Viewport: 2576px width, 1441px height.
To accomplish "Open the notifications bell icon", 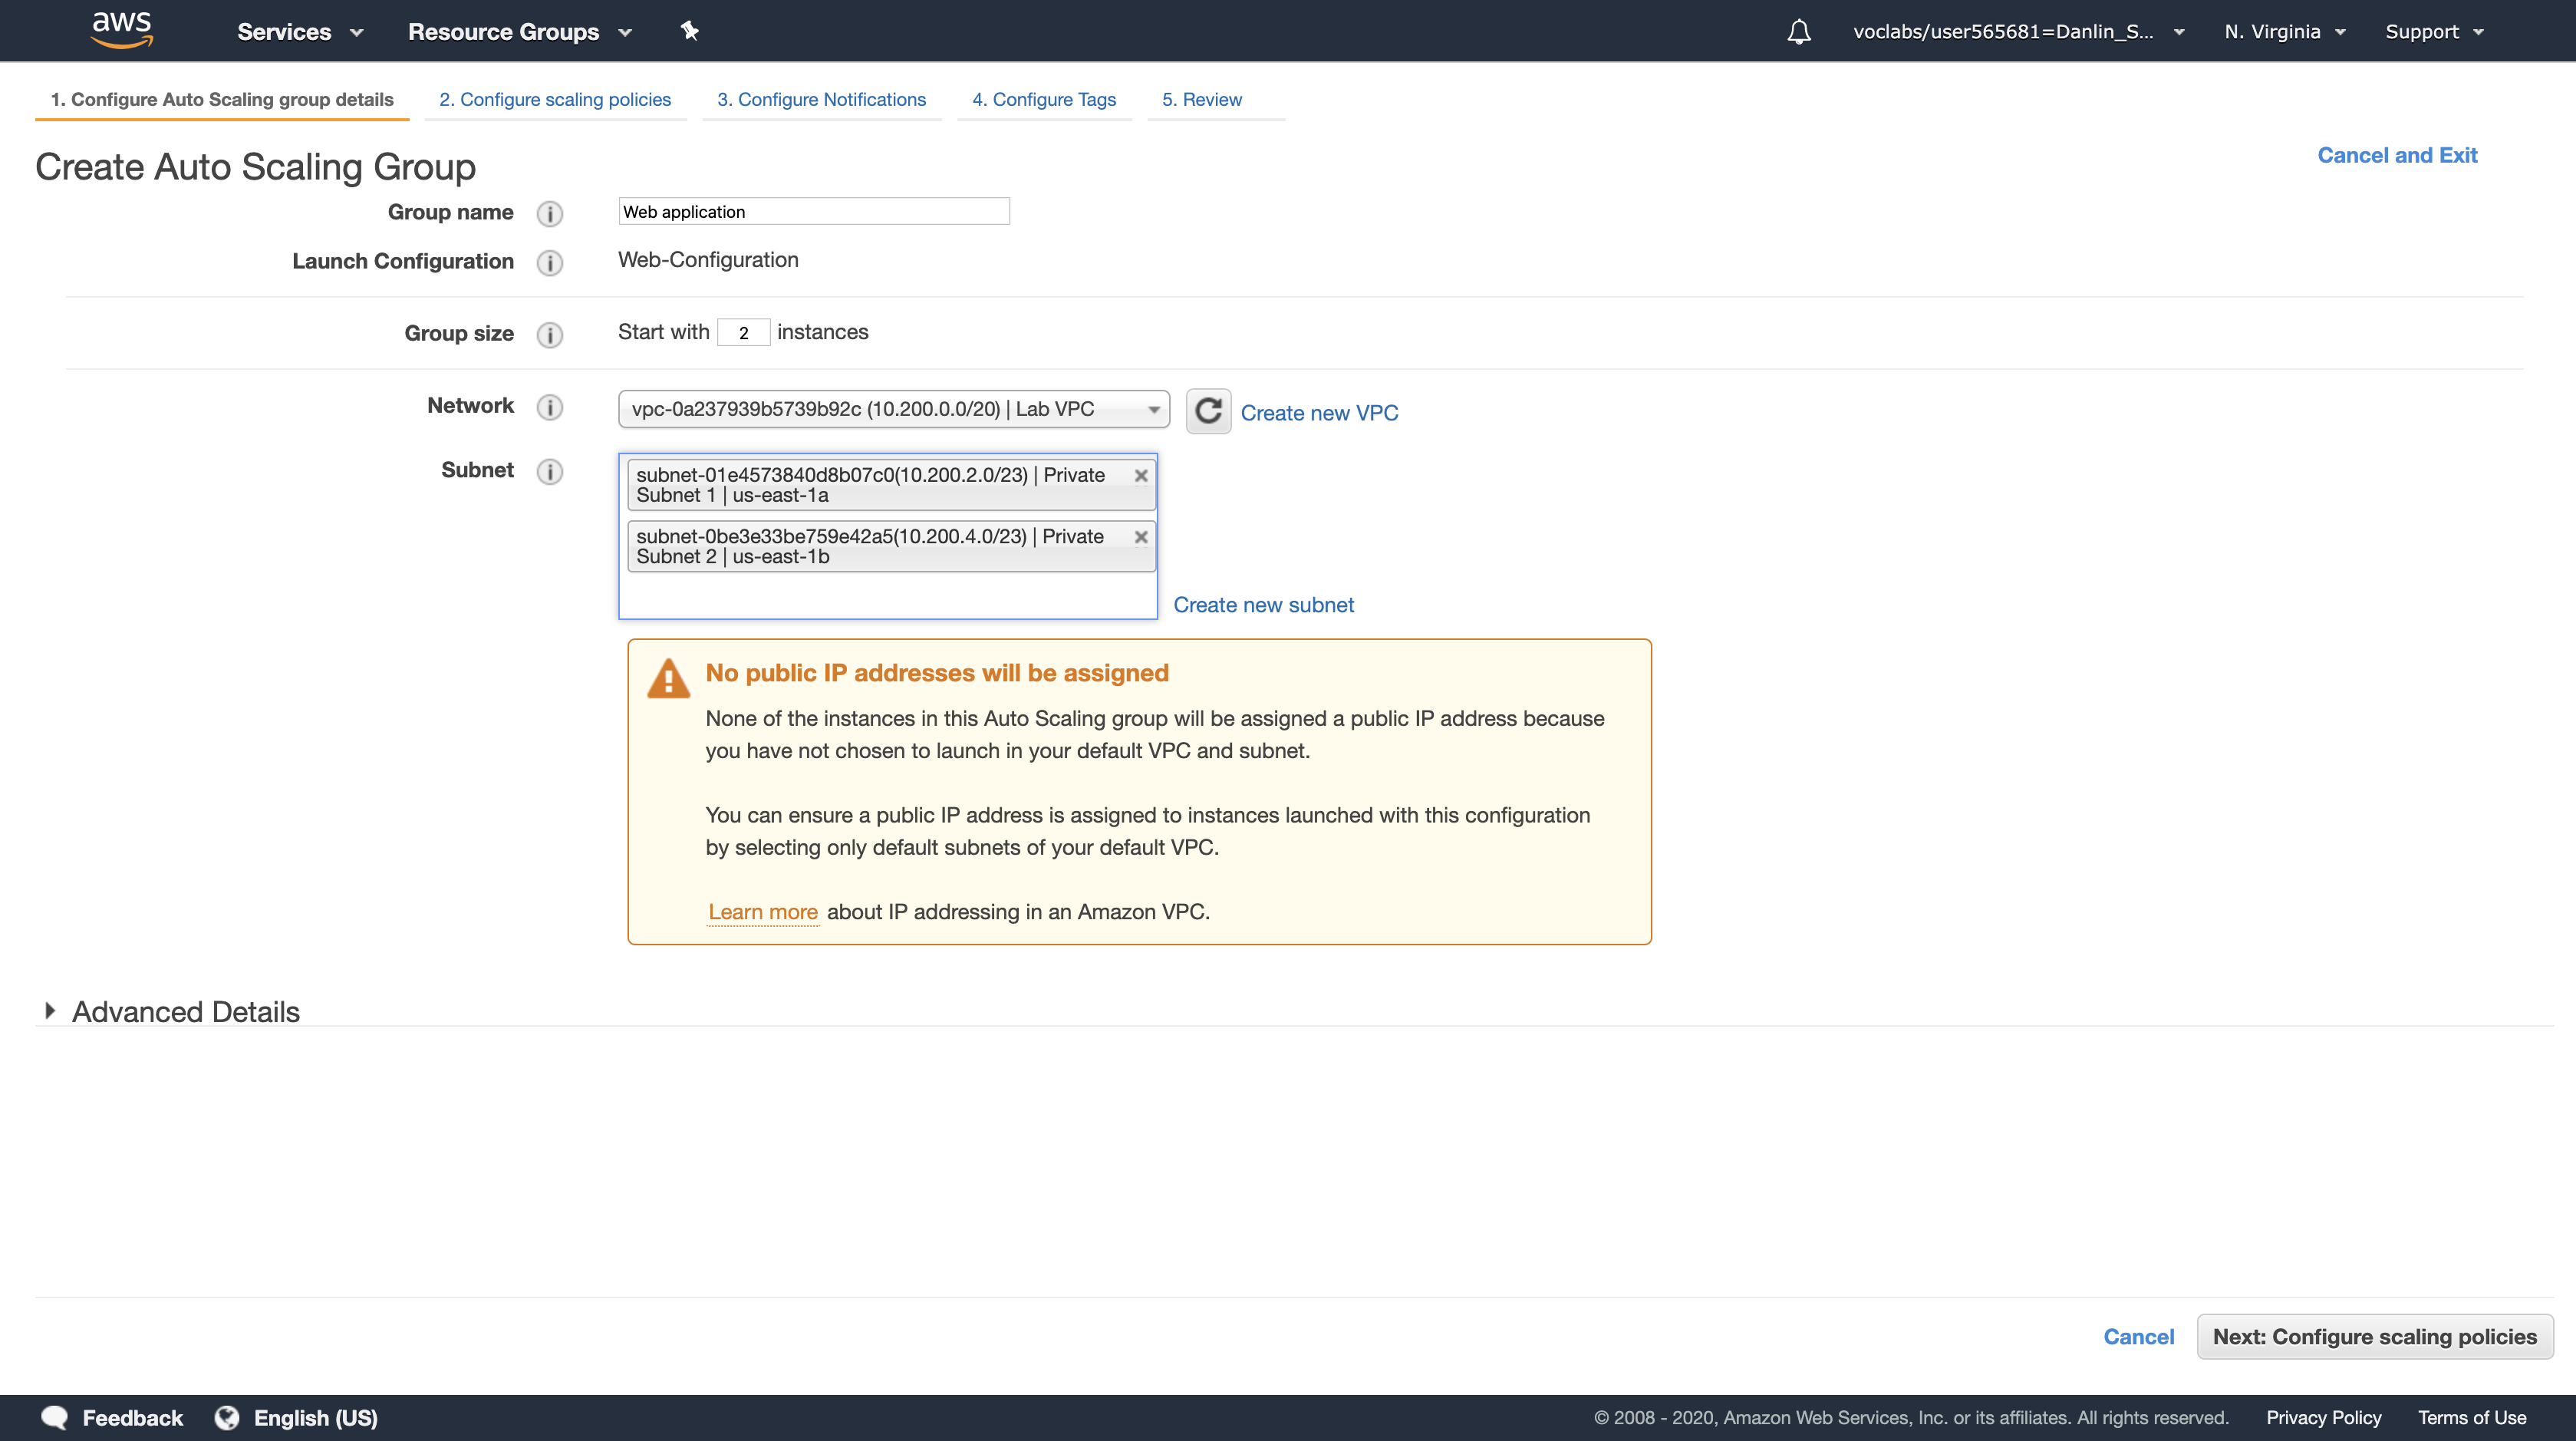I will 1798,32.
